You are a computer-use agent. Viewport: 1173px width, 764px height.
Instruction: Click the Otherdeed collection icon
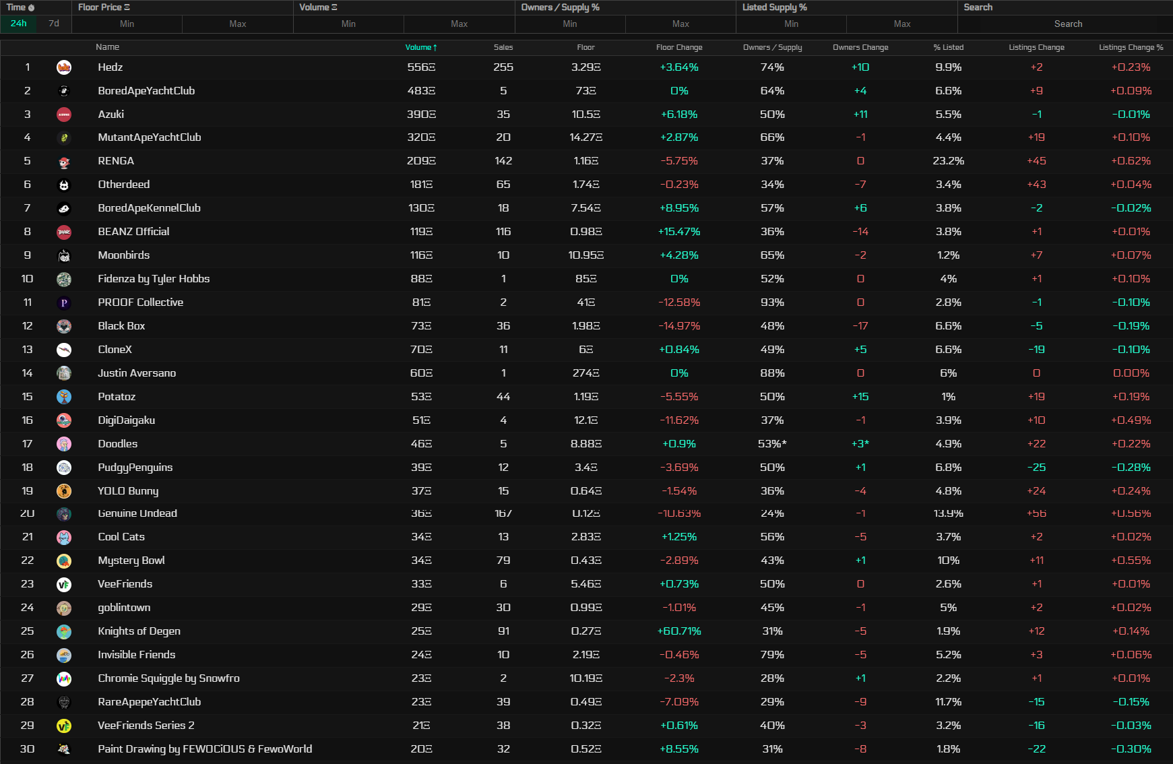click(x=64, y=185)
